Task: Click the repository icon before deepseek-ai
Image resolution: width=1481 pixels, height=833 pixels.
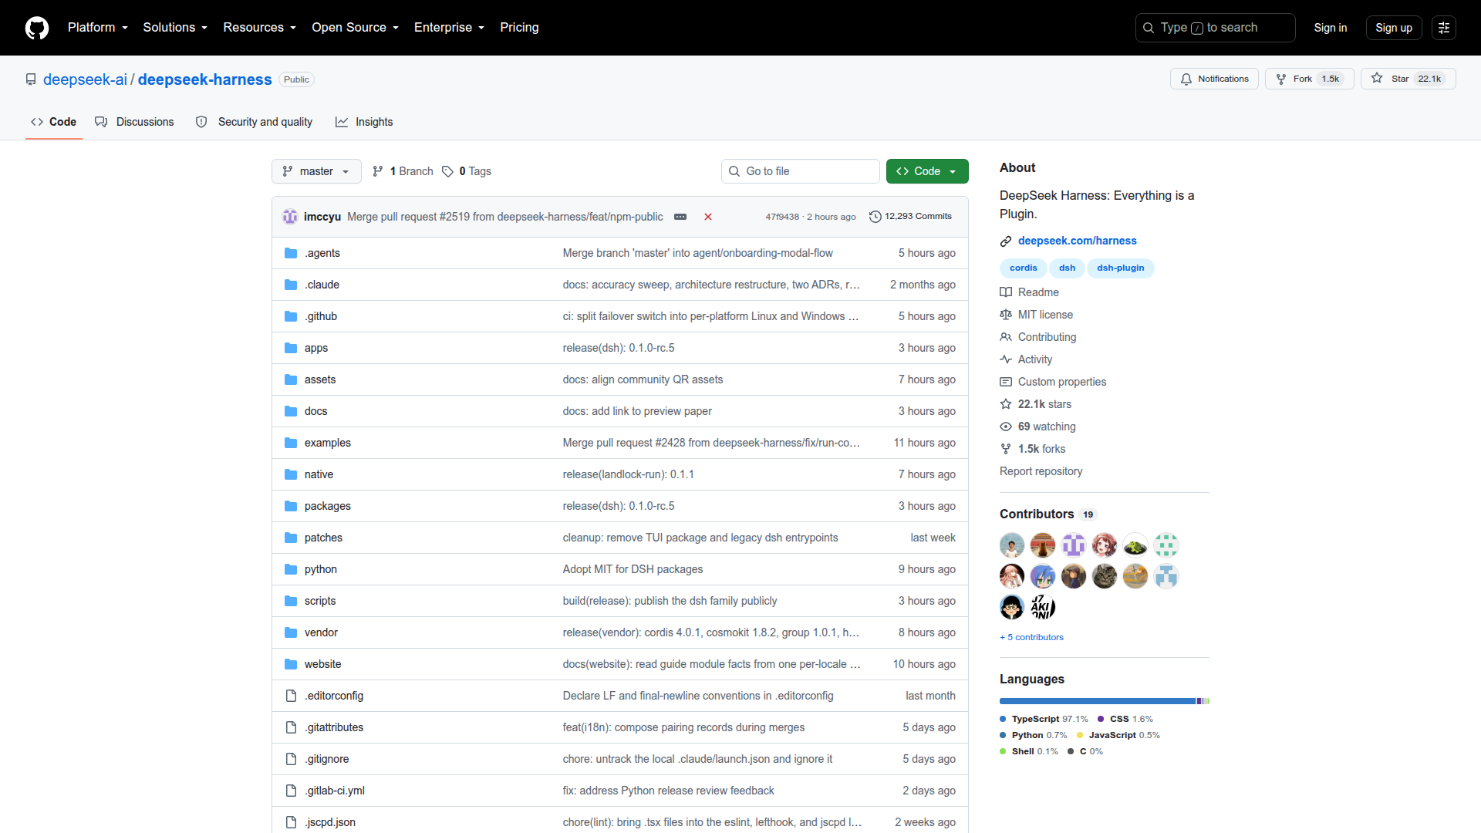Action: (31, 79)
